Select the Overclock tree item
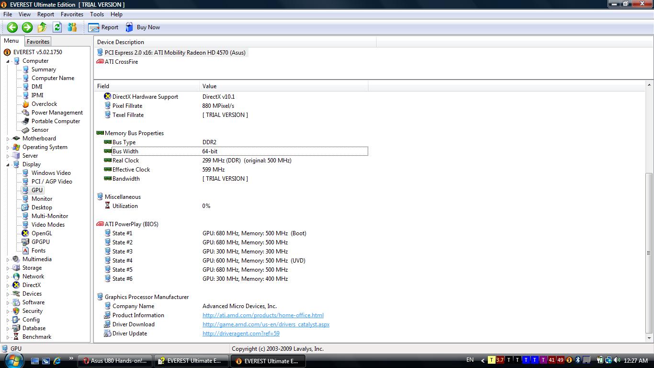 44,104
